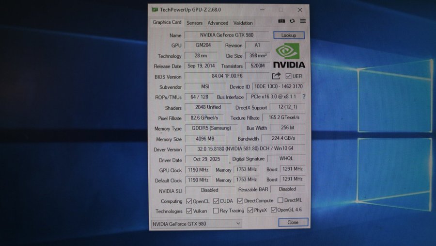Viewport: 436px width, 246px height.
Task: Click the screenshot camera icon
Action: click(281, 21)
